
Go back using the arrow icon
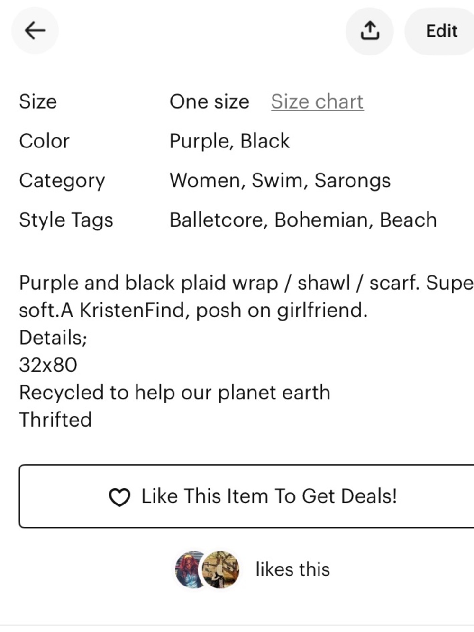[35, 31]
